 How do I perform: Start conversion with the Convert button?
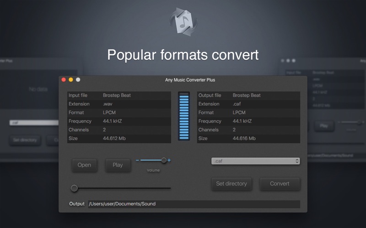(x=280, y=184)
